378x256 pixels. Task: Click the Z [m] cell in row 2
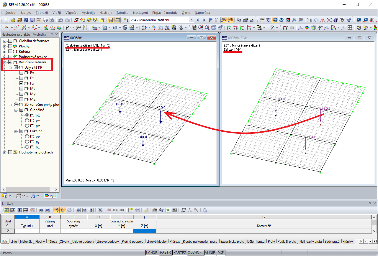(145, 231)
